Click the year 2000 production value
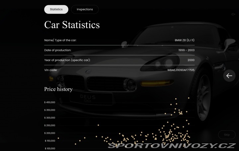Image resolution: width=239 pixels, height=151 pixels. 191,60
